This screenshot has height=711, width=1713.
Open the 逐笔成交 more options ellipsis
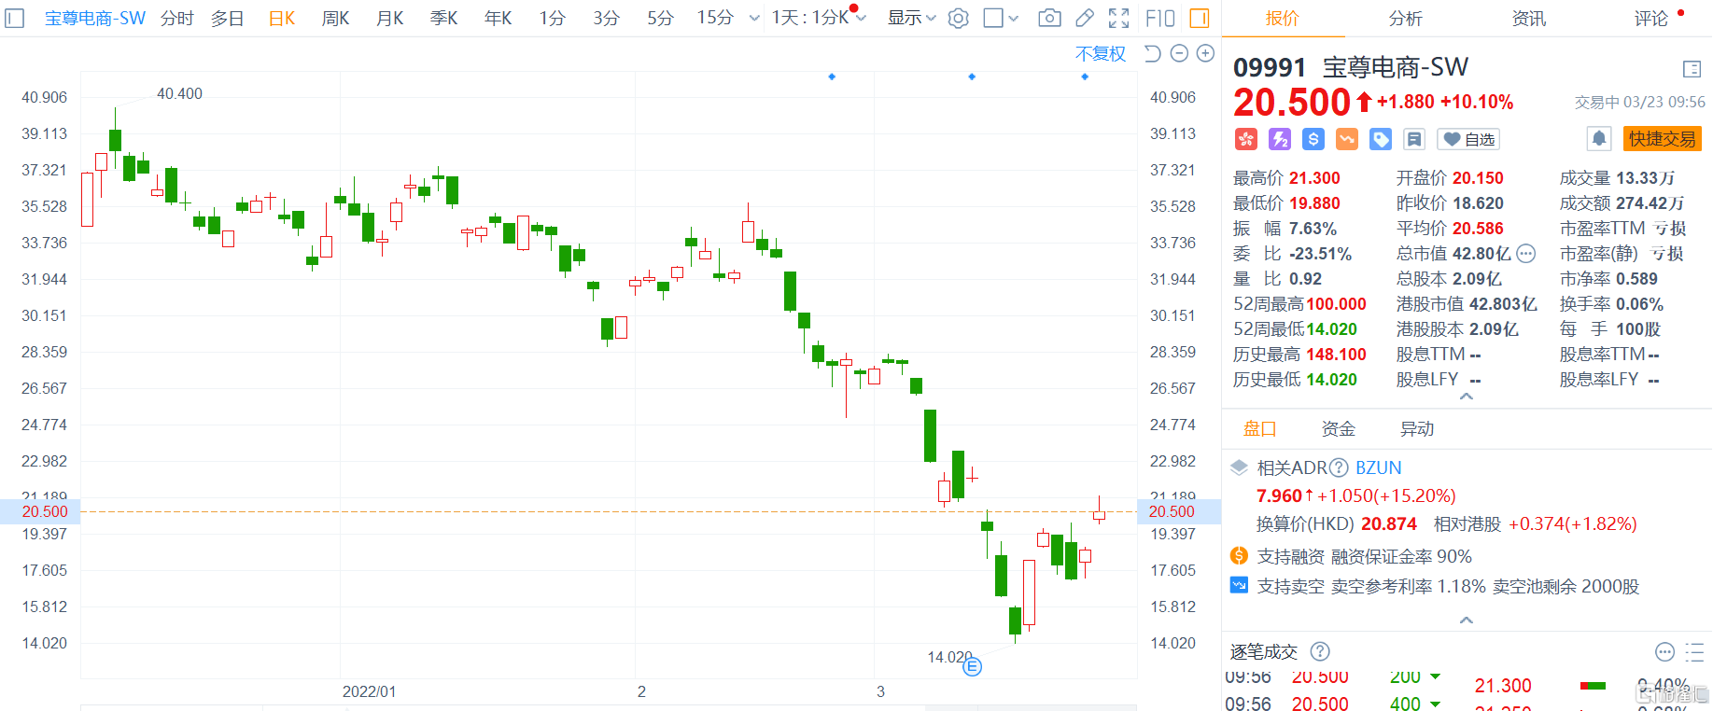[x=1664, y=651]
